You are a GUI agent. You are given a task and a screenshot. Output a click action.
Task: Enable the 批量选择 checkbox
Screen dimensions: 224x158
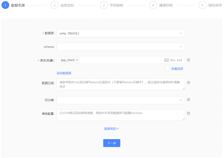167,69
